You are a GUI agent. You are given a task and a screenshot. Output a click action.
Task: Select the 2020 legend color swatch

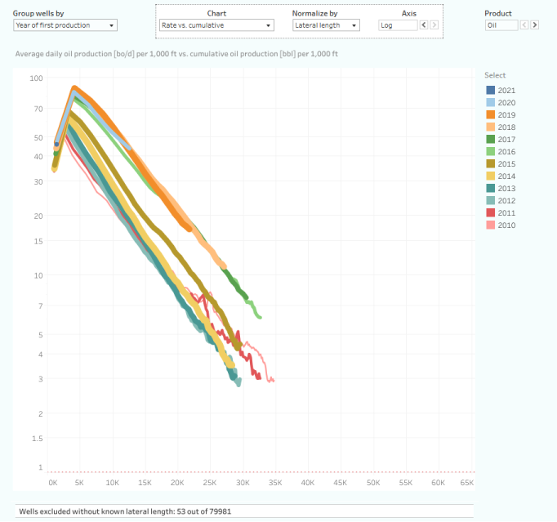[x=490, y=102]
